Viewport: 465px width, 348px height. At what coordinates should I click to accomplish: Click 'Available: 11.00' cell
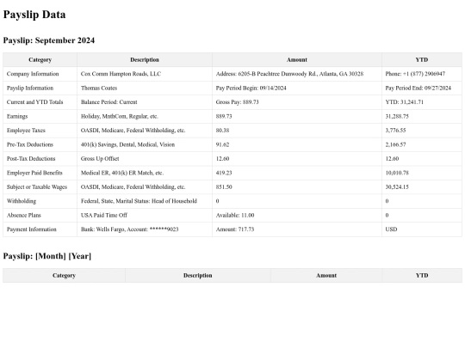(297, 215)
